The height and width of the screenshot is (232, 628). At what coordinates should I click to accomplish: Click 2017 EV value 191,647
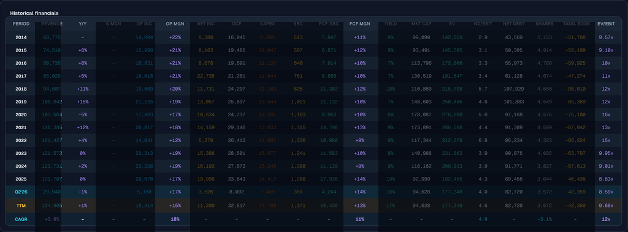[x=452, y=76]
